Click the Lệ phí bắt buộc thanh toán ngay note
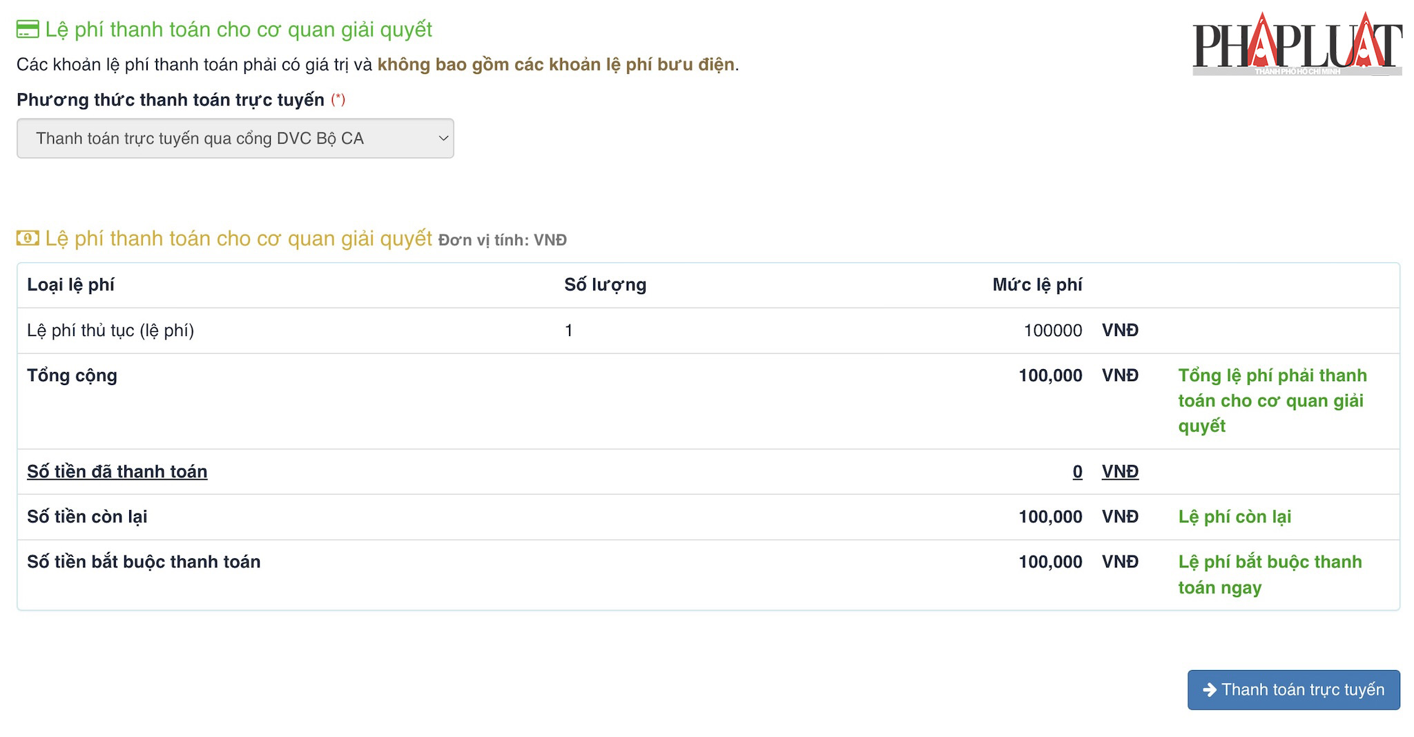The height and width of the screenshot is (737, 1414). pos(1269,574)
